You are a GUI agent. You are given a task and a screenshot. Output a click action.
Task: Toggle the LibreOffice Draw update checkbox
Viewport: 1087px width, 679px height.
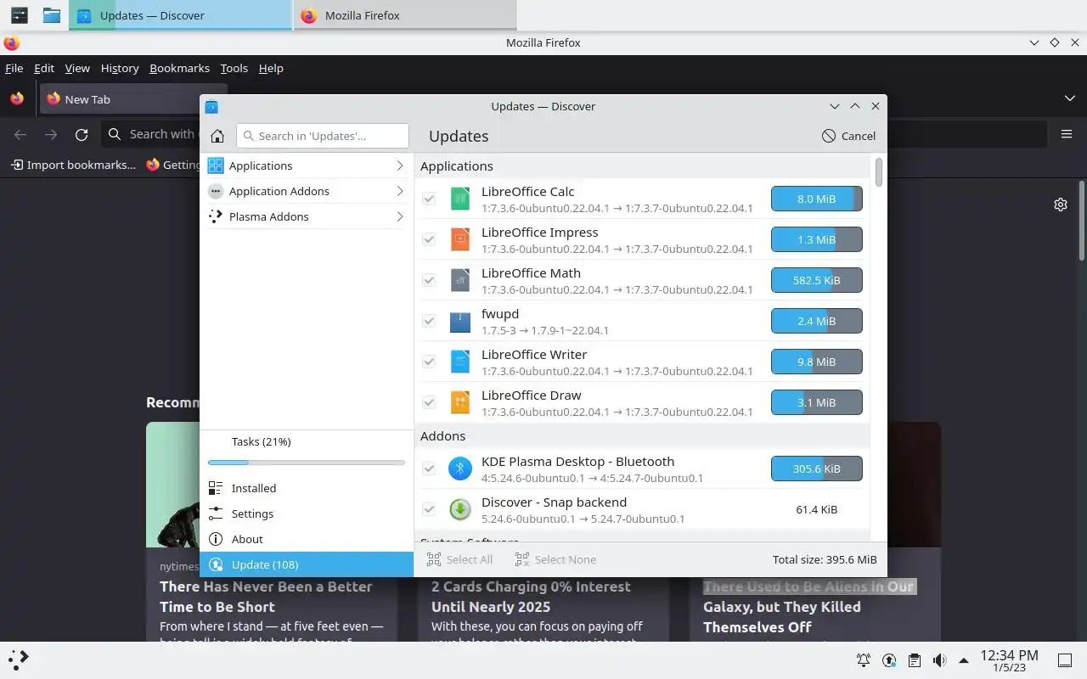429,402
